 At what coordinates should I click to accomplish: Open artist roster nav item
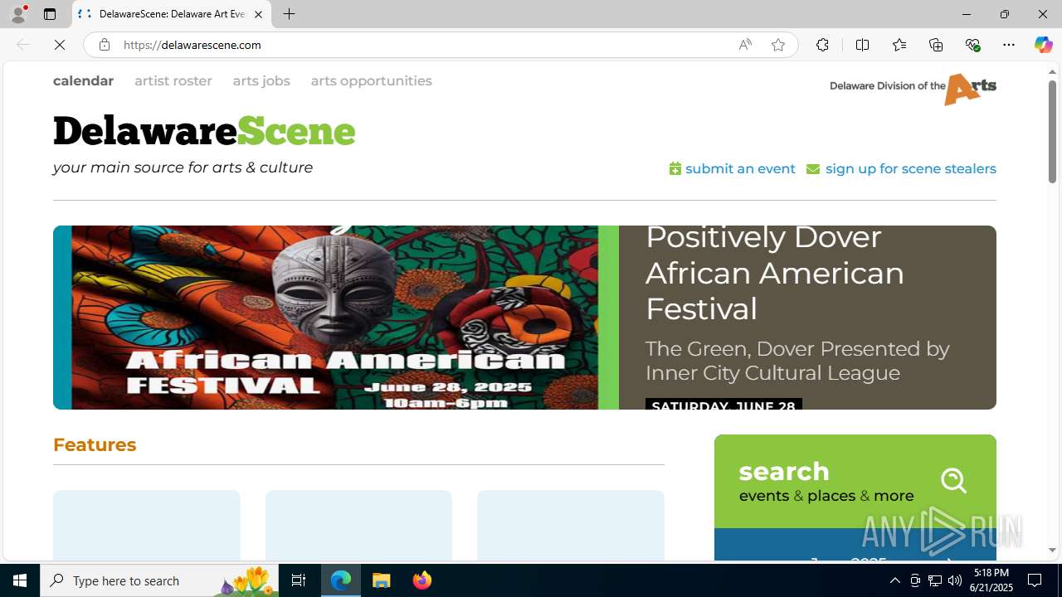pos(173,80)
